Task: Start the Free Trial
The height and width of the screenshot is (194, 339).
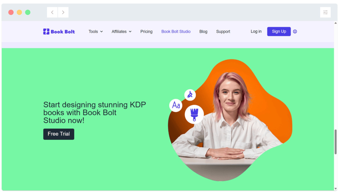Action: pyautogui.click(x=59, y=134)
